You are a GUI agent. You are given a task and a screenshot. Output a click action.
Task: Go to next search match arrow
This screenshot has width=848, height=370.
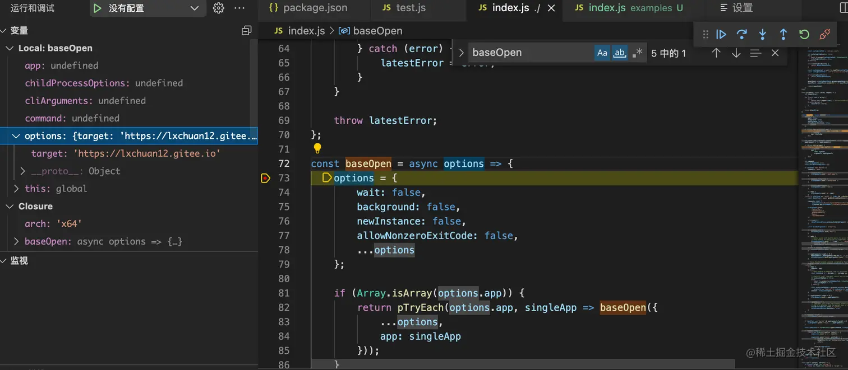pos(736,53)
